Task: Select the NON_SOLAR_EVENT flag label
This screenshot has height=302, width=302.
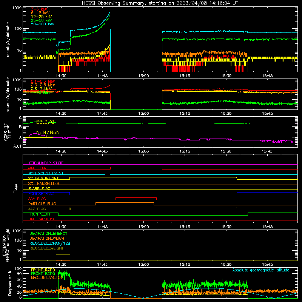Action: [46, 173]
